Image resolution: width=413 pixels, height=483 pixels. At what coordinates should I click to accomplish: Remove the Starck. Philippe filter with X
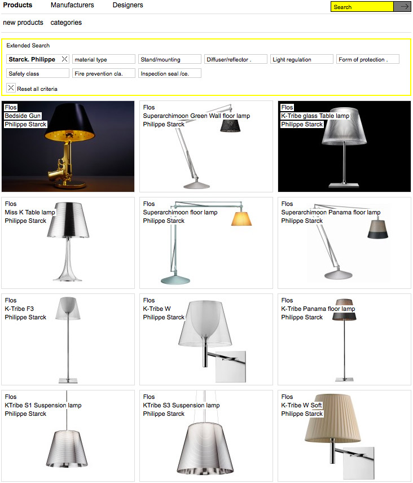64,59
